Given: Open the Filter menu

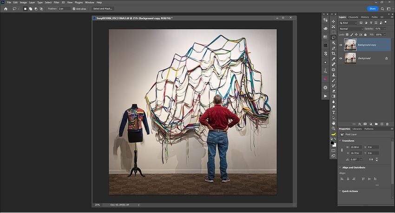Looking at the screenshot, I should (x=56, y=2).
